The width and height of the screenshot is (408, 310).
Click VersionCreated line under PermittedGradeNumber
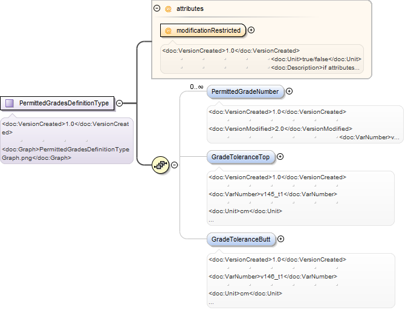tap(277, 112)
